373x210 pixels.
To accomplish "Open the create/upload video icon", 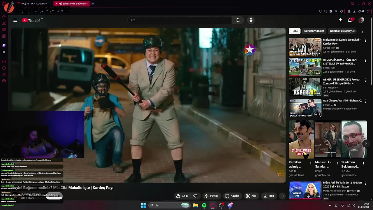I will [340, 20].
